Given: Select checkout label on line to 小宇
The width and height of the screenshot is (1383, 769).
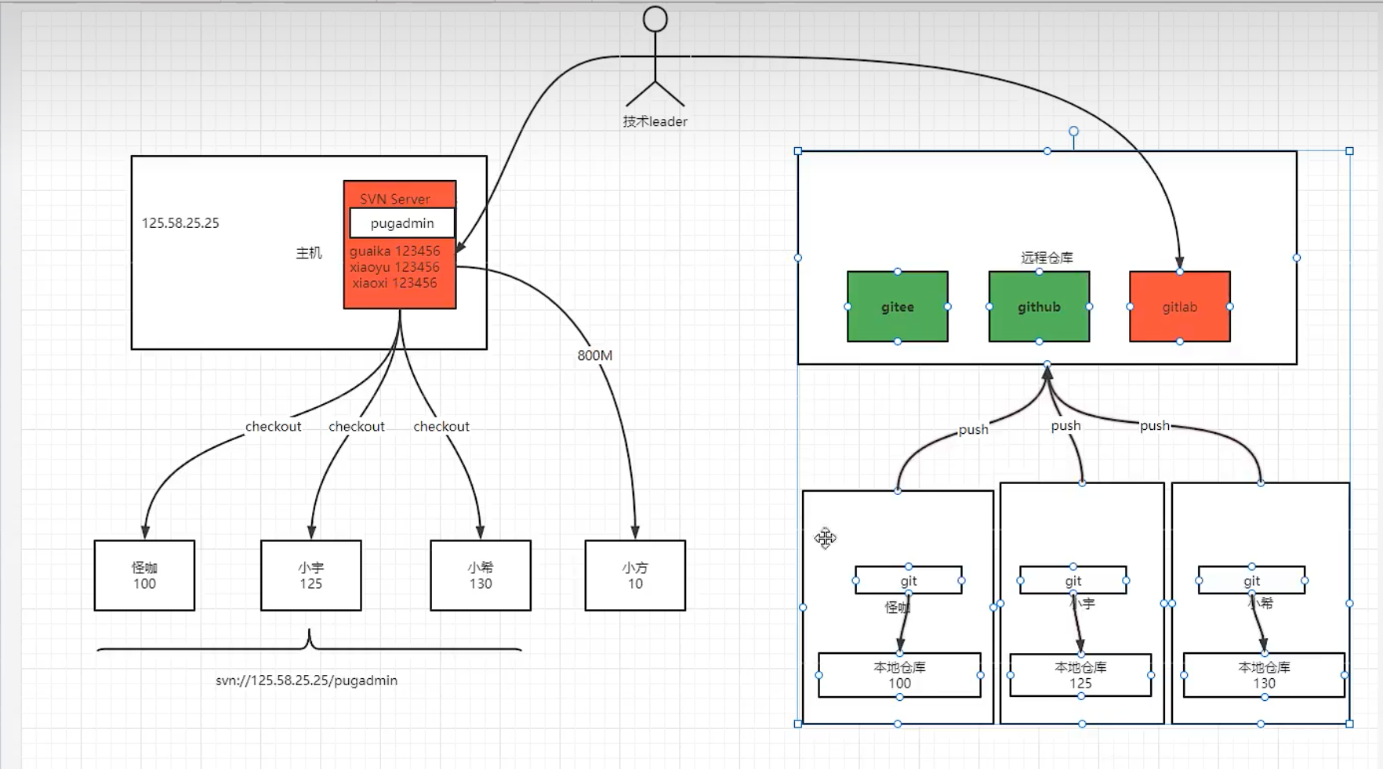Looking at the screenshot, I should 357,426.
